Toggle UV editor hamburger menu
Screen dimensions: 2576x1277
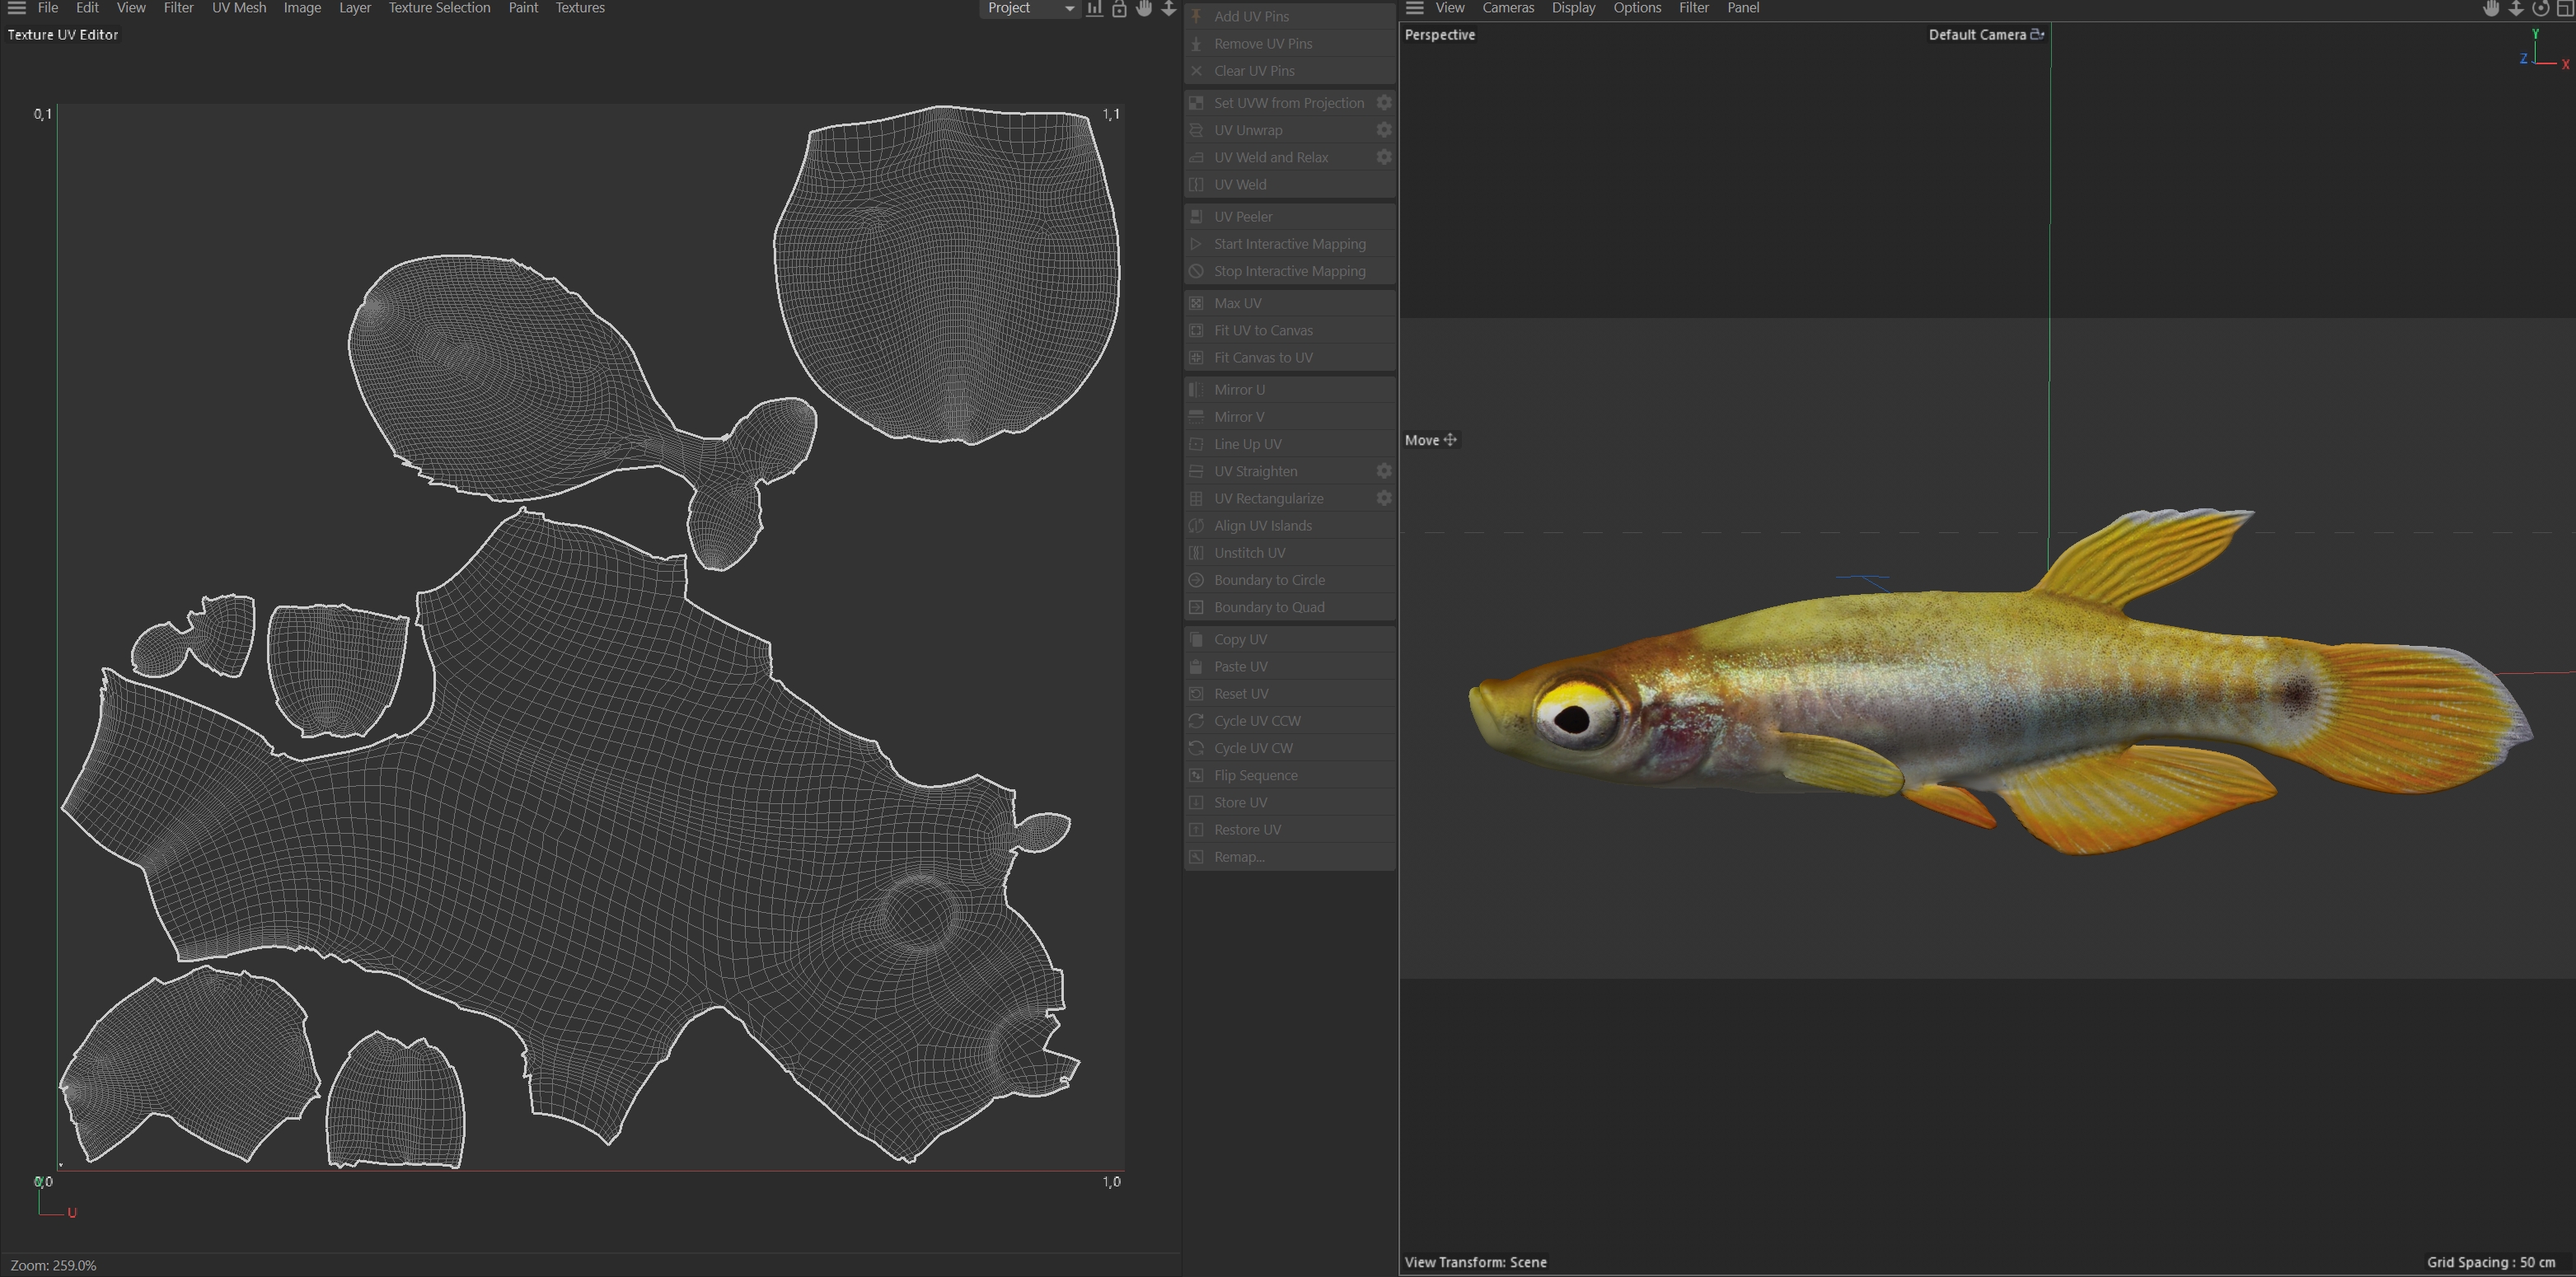point(17,8)
